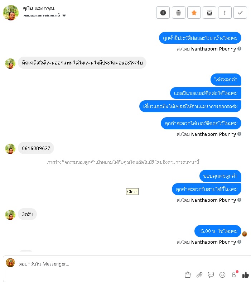Delete conversation using the trash icon
Image resolution: width=251 pixels, height=282 pixels.
pos(178,13)
